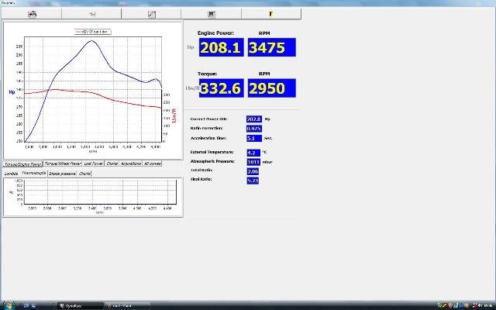Click the first taskbar window button
The width and height of the screenshot is (496, 310).
(81, 306)
